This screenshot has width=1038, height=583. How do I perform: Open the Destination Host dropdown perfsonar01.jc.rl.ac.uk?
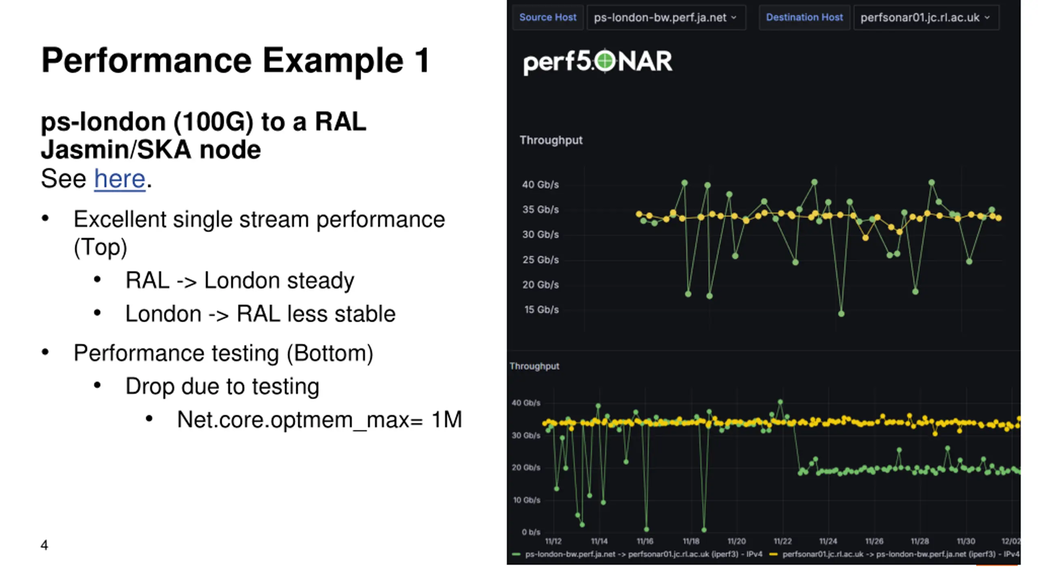[926, 17]
